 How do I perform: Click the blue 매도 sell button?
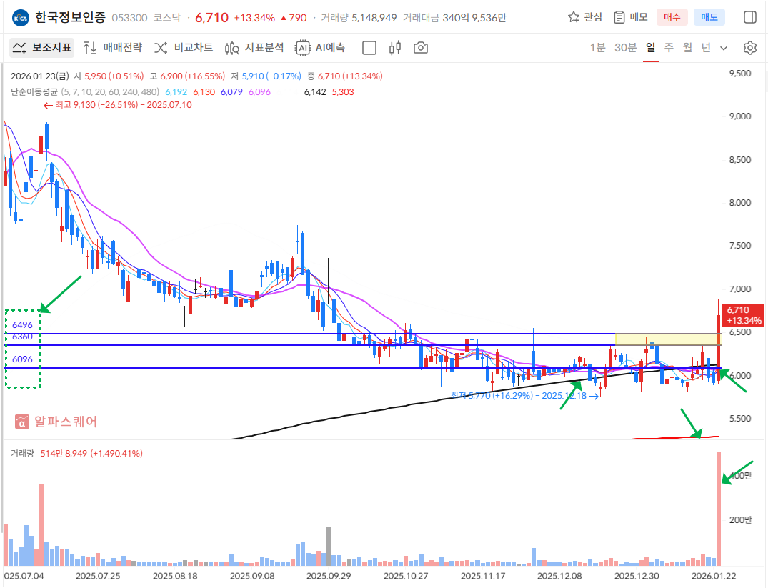point(709,17)
